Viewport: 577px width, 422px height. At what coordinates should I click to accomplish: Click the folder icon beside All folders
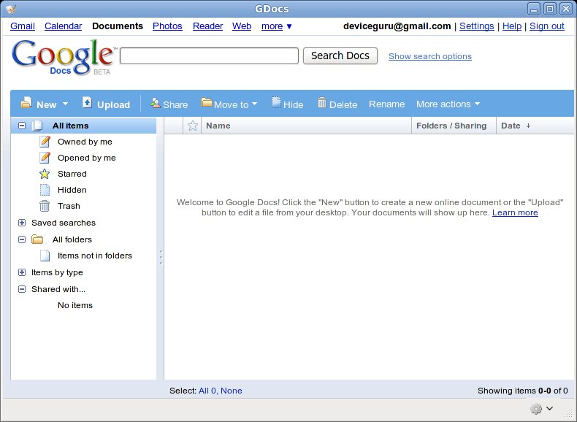point(37,239)
